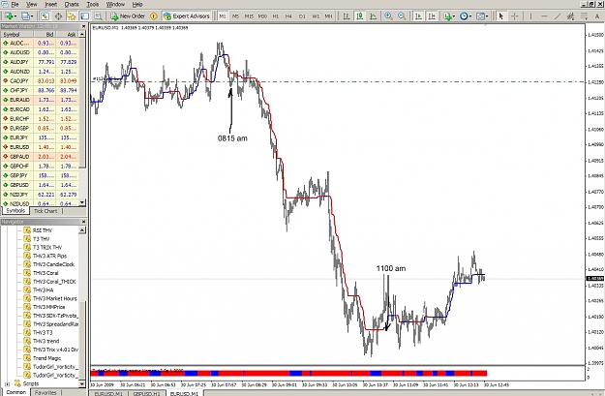Select the Equidistant Channel tool
The image size is (605, 396).
571,16
